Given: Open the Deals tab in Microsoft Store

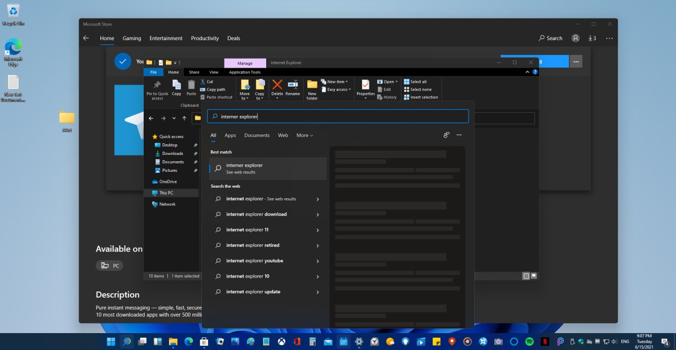Looking at the screenshot, I should [x=233, y=38].
